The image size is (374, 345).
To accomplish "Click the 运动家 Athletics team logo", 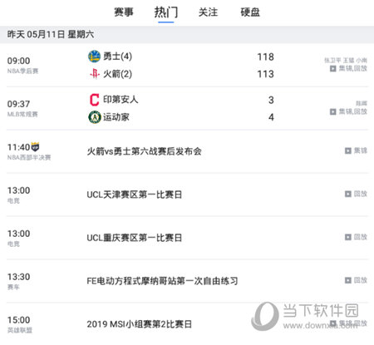I will (95, 117).
